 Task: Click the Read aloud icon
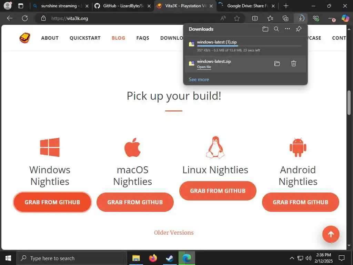click(223, 18)
